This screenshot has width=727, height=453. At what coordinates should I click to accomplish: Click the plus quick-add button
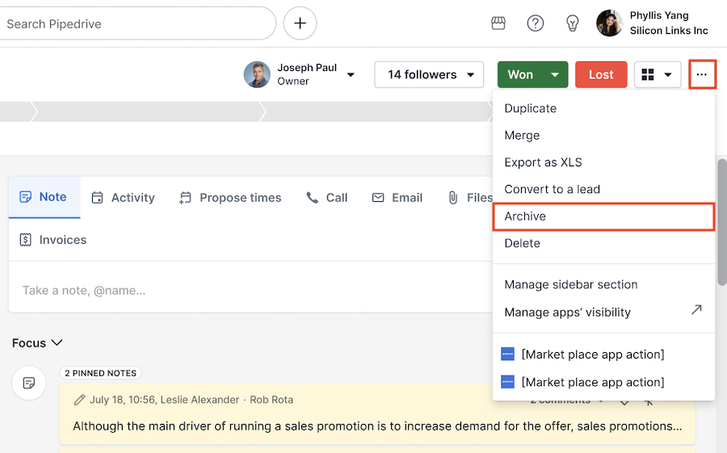pos(300,23)
